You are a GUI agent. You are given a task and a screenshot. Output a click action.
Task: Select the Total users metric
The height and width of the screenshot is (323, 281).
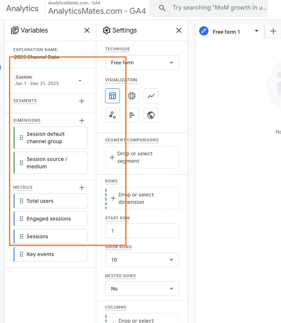tap(50, 201)
